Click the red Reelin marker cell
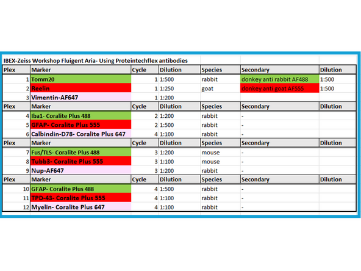The width and height of the screenshot is (361, 271). pos(80,89)
